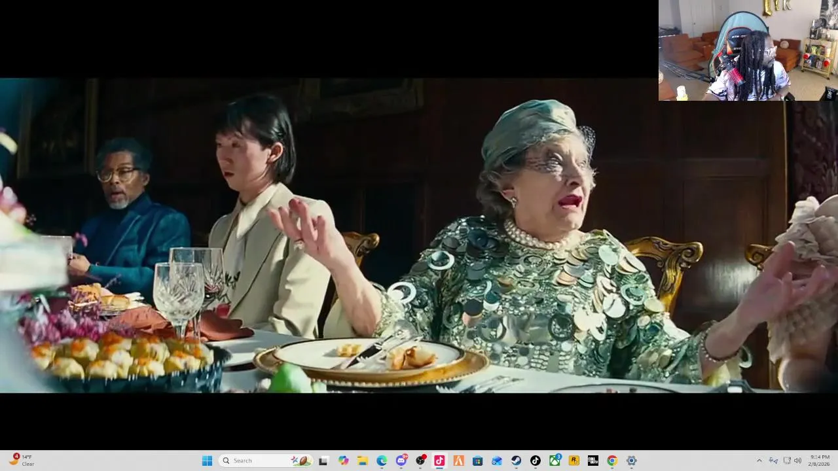Open the Xbox app from the taskbar

(555, 461)
